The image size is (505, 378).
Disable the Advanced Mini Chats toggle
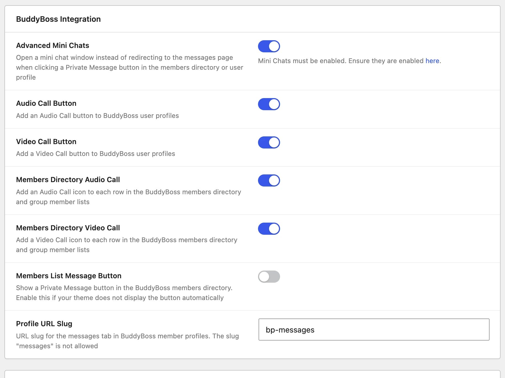(269, 46)
